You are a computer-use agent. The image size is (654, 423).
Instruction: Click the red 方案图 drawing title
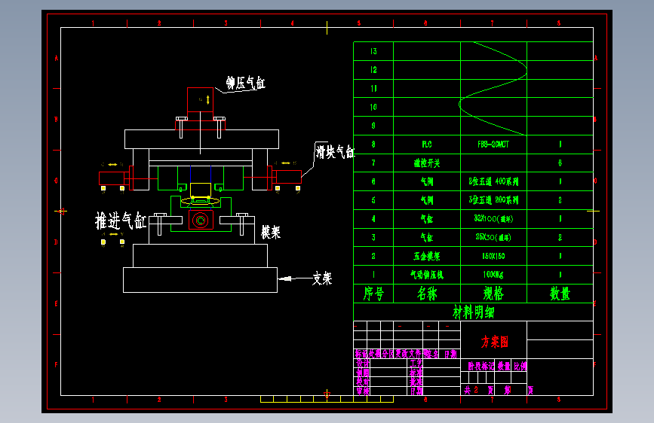click(494, 342)
